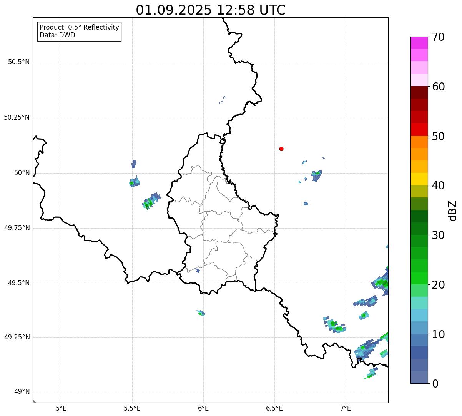Click the echo cluster just west of 7°E near 49.3°N
This screenshot has height=416, width=462.
point(334,325)
